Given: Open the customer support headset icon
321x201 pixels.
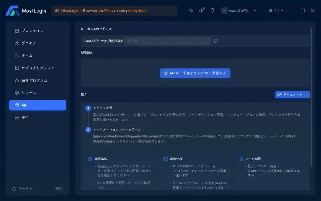Looking at the screenshot, I should [190, 11].
